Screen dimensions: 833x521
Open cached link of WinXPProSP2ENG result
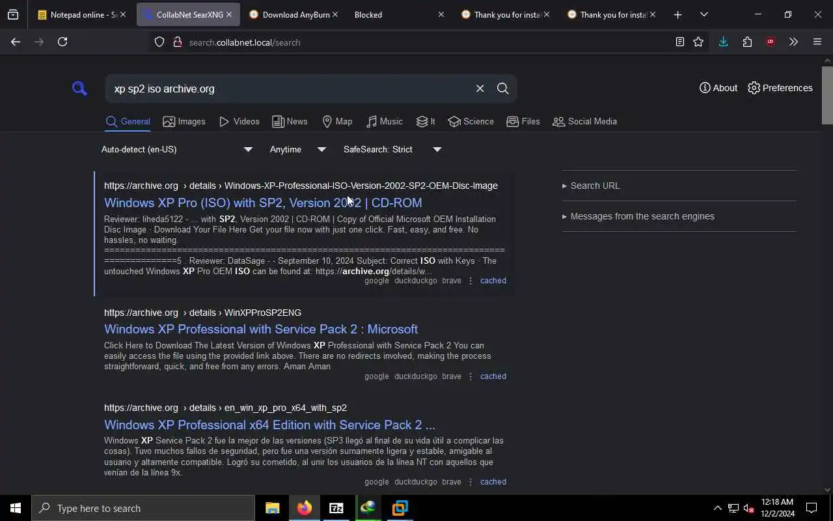[493, 376]
